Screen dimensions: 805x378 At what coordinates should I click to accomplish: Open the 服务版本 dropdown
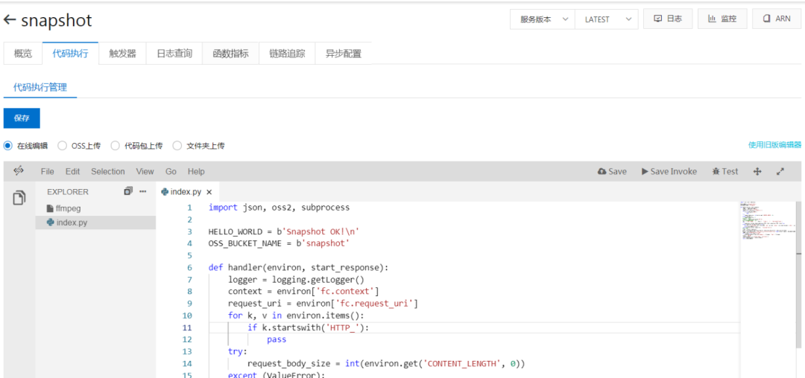542,19
